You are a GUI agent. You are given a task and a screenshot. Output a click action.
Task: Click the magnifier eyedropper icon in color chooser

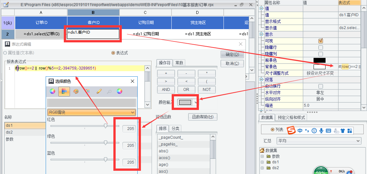[109, 92]
